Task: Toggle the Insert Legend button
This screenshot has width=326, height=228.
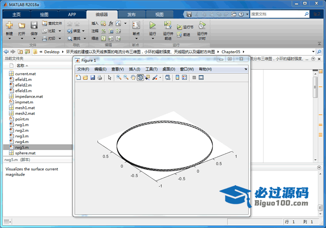Action: click(184, 78)
